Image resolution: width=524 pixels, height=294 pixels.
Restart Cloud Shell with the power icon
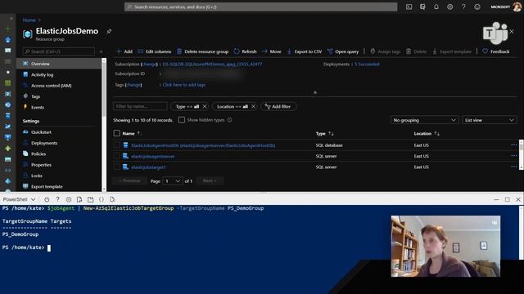tap(47, 199)
